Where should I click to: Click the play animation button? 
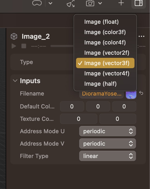click(14, 46)
